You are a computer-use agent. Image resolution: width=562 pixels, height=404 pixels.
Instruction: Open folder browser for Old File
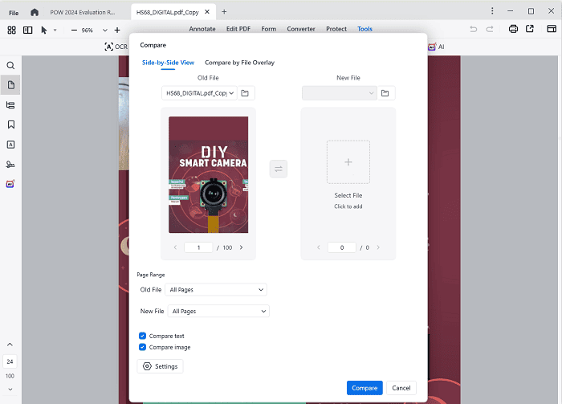tap(246, 93)
